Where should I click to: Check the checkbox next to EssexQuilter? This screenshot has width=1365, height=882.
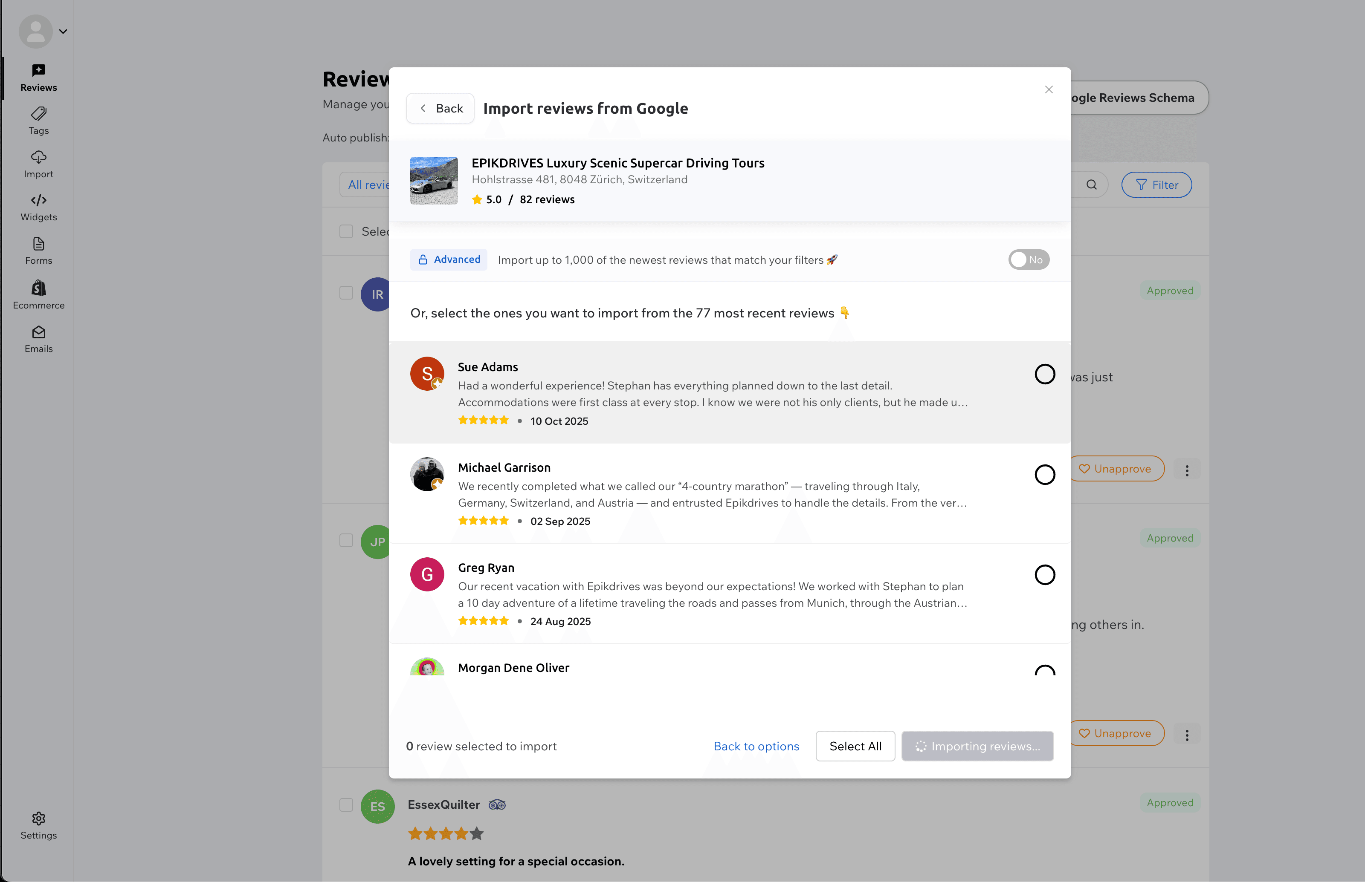pyautogui.click(x=346, y=805)
